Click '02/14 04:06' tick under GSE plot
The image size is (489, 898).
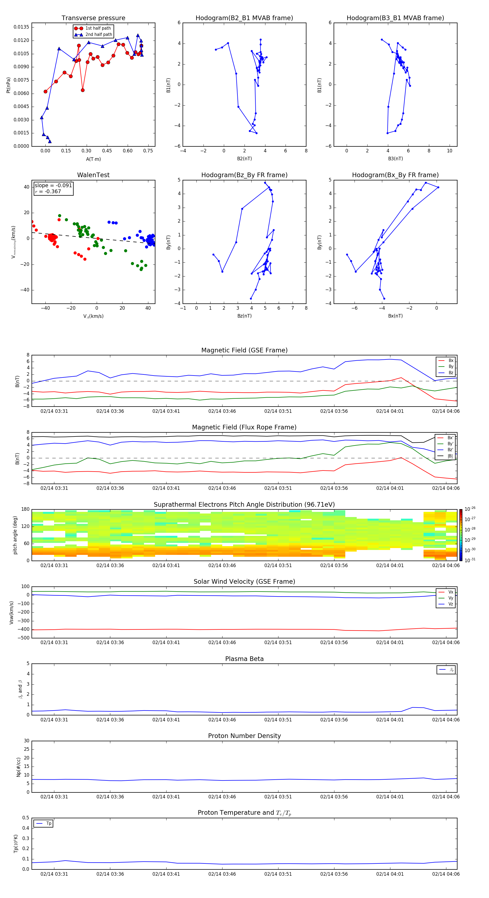tap(446, 411)
